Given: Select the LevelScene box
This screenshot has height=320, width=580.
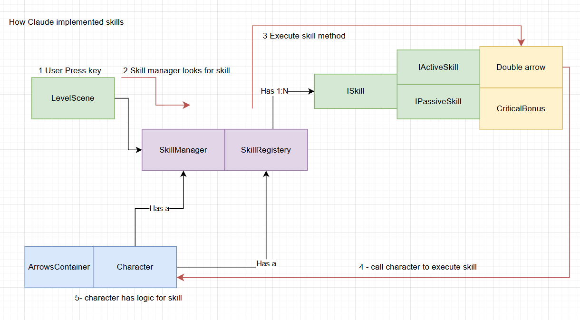Looking at the screenshot, I should tap(73, 98).
